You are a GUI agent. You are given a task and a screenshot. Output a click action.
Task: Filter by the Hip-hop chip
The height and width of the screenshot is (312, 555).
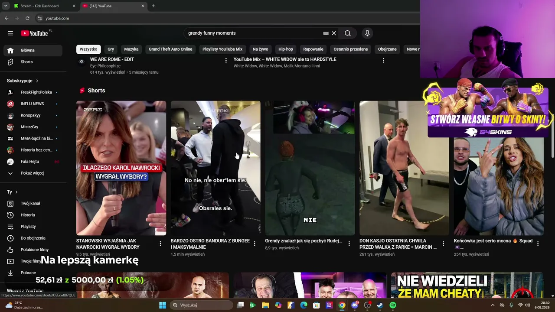pyautogui.click(x=286, y=49)
